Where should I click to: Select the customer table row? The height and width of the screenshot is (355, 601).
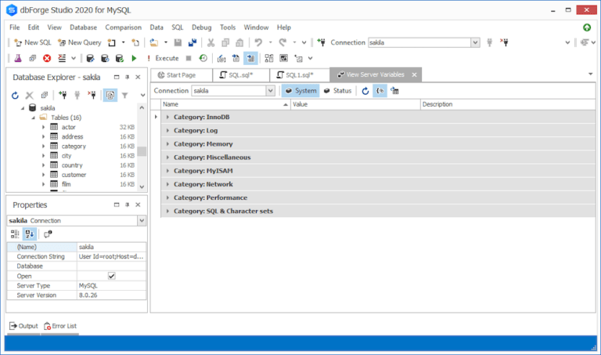coord(74,175)
